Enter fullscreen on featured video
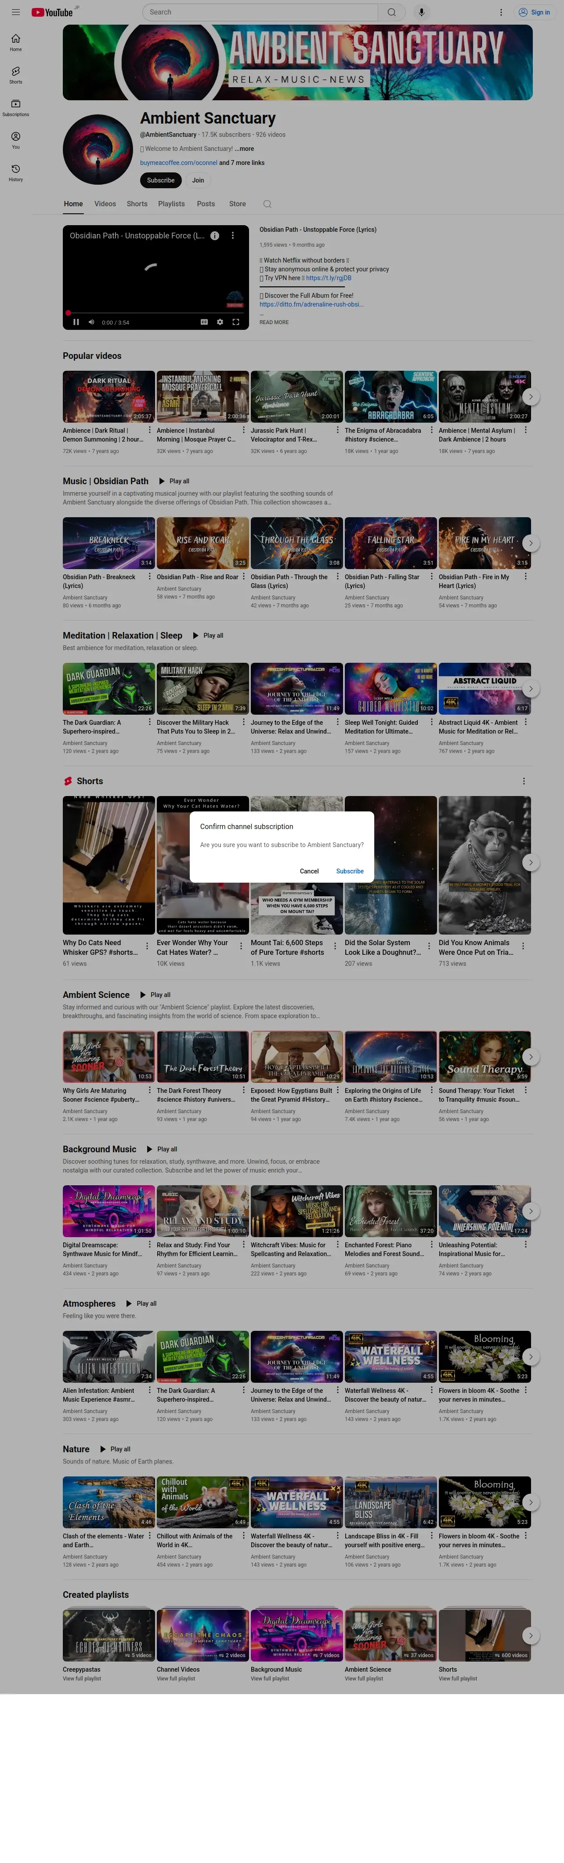The height and width of the screenshot is (1863, 564). pos(236,322)
